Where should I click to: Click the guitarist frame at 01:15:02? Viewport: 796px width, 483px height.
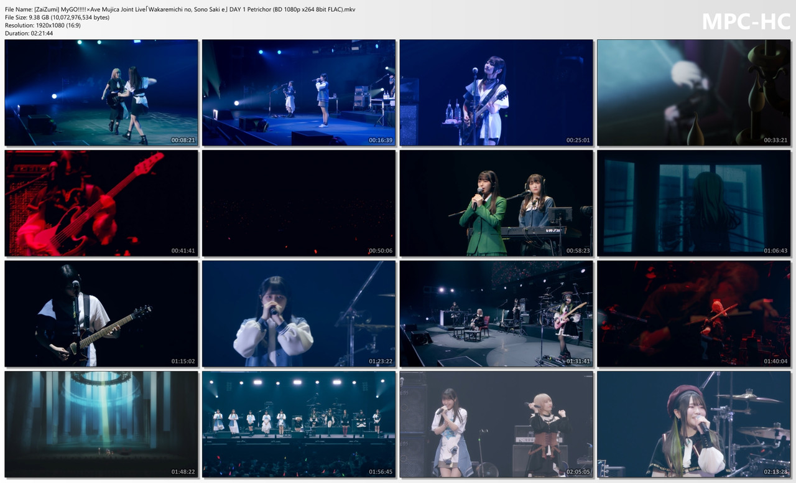101,314
